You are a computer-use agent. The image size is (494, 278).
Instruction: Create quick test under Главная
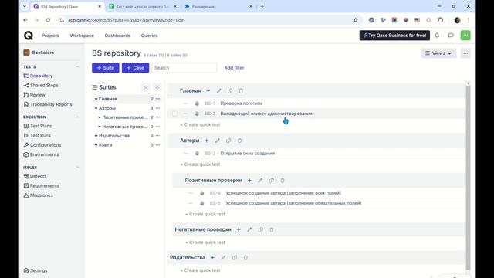(x=200, y=124)
